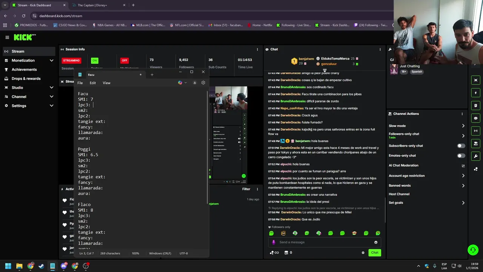
Task: Show hidden system tray icons
Action: click(418, 266)
